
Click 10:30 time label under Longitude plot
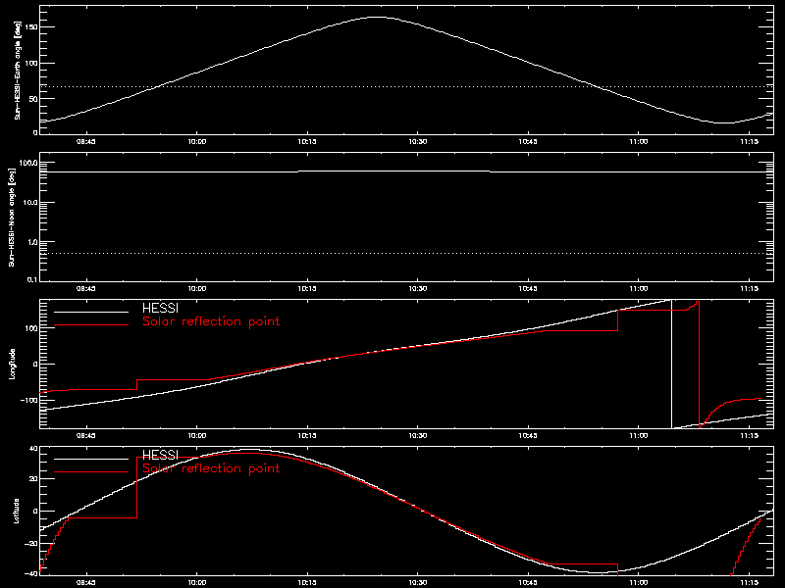pyautogui.click(x=418, y=436)
